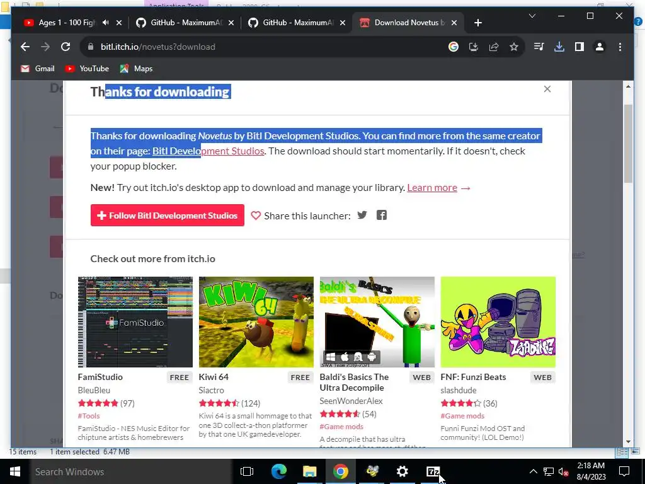Click the install app icon in address bar
The image size is (645, 484).
pos(474,47)
